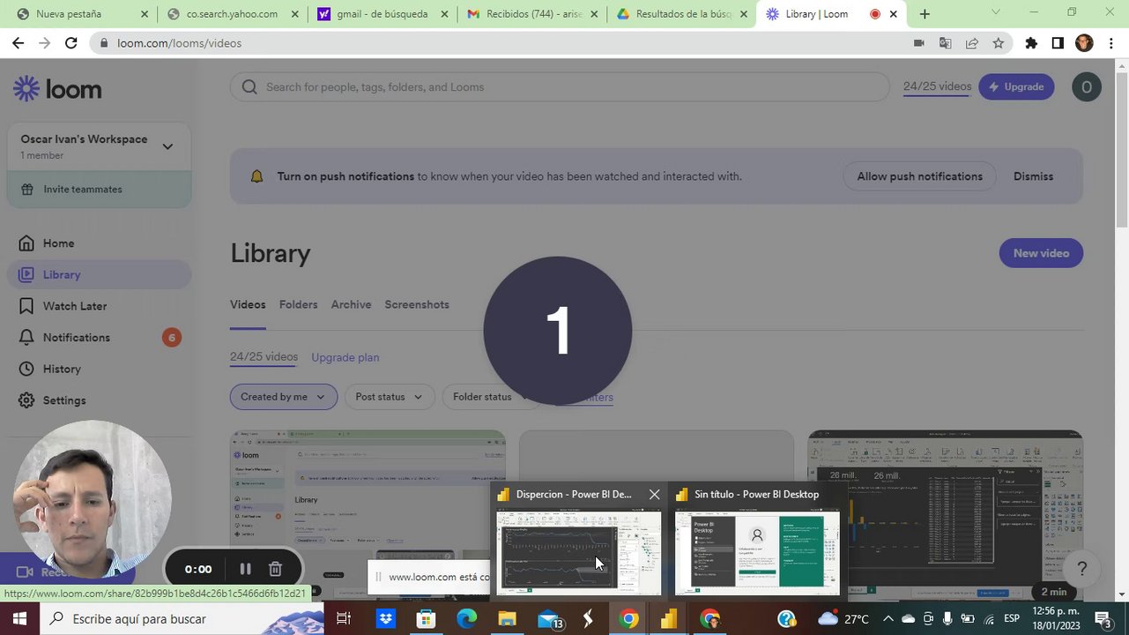Click the Loom search field
The width and height of the screenshot is (1129, 635).
560,86
